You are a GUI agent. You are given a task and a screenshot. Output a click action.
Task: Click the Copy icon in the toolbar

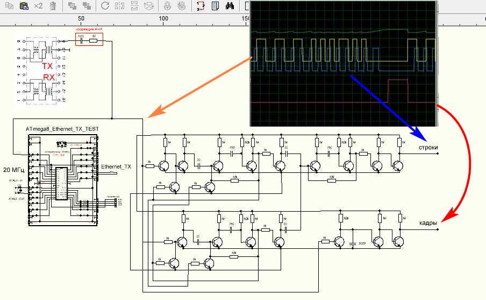click(x=9, y=6)
